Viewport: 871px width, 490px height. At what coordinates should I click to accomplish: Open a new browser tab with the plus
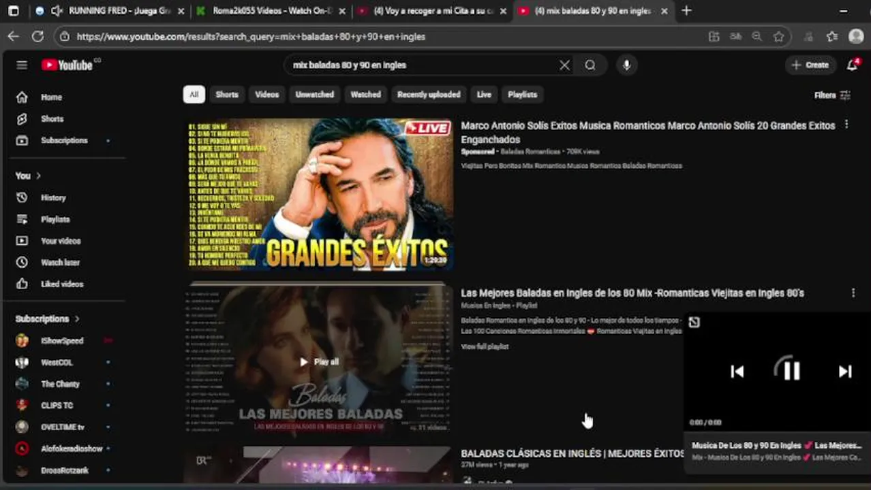(x=686, y=11)
